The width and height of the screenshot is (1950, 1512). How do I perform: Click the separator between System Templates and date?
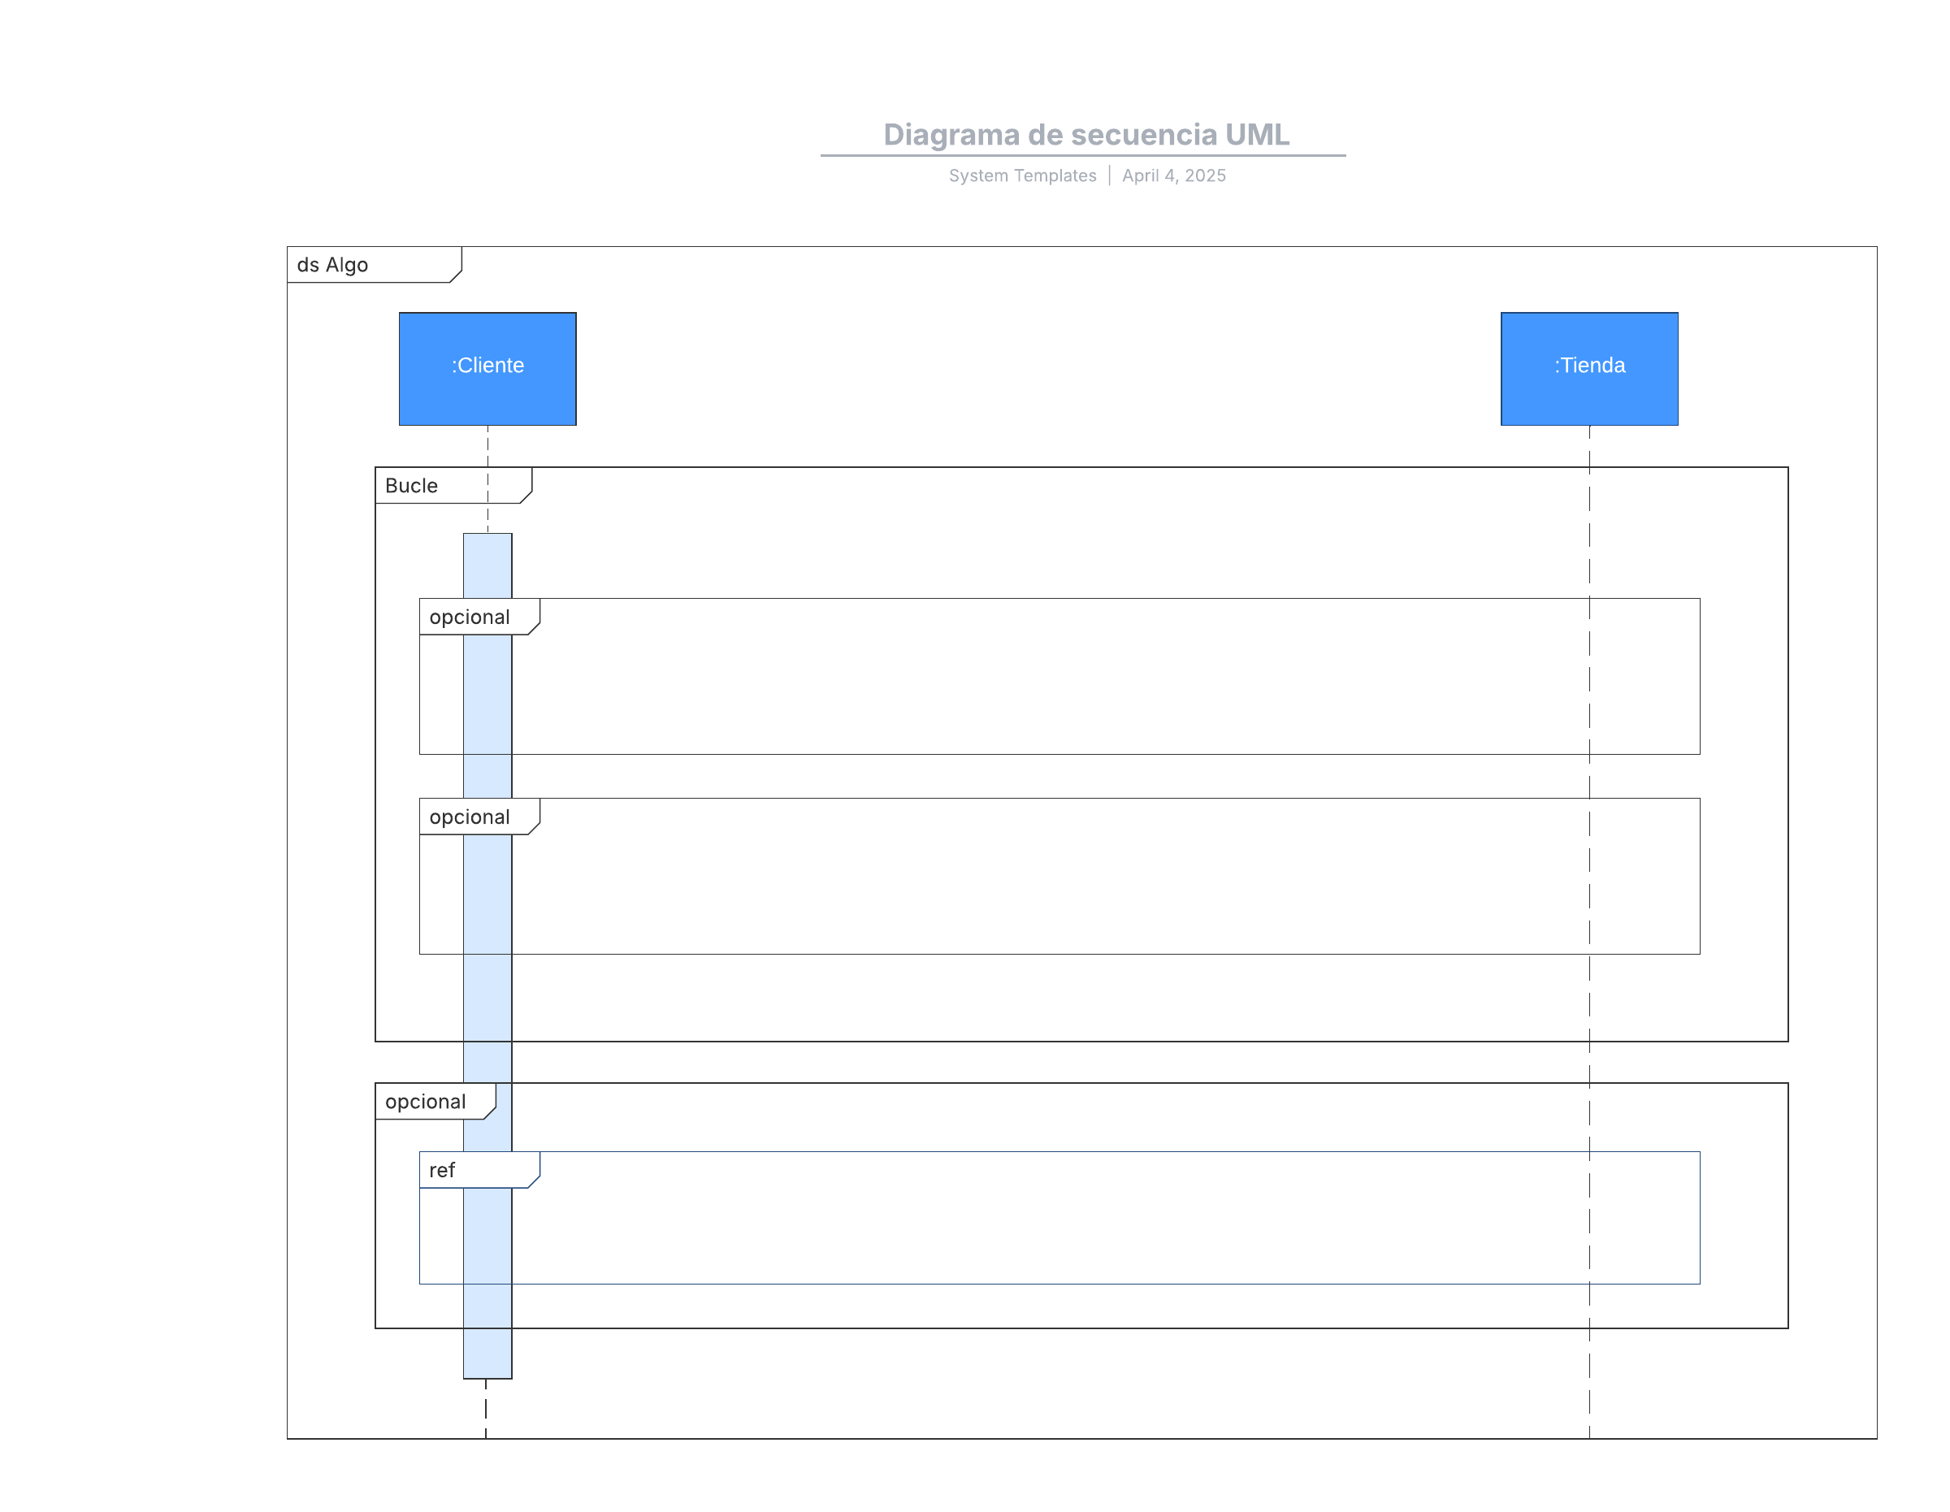1109,175
